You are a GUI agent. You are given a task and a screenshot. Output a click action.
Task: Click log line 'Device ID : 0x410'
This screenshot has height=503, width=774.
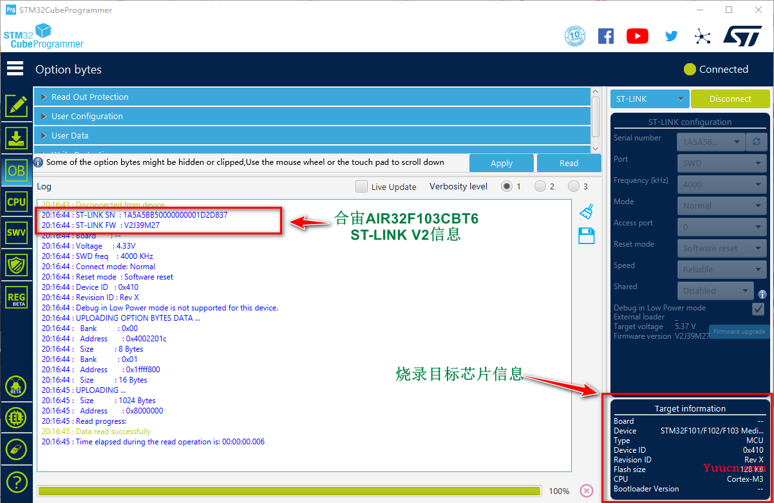click(x=90, y=287)
